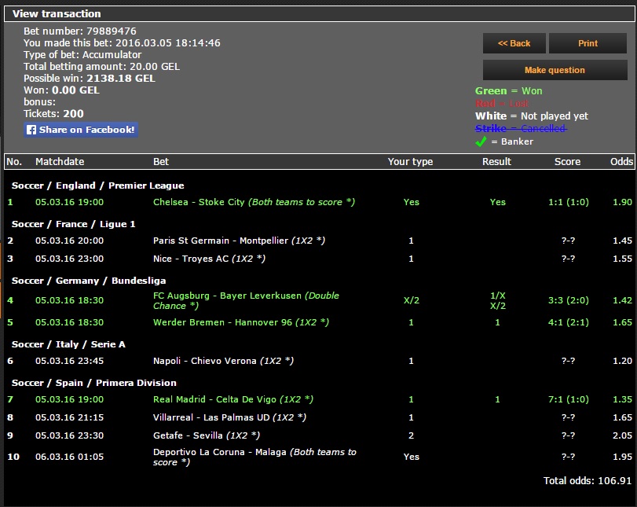Click the Red = Lost legend entry
This screenshot has height=507, width=637.
(502, 103)
